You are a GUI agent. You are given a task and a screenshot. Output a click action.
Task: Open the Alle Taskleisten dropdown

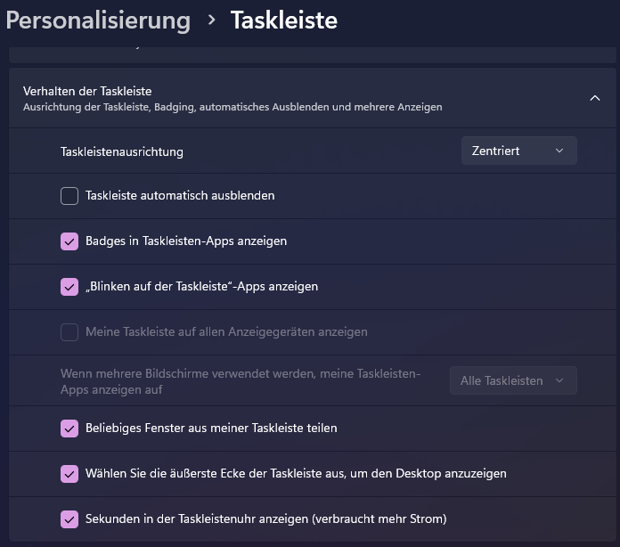tap(512, 380)
